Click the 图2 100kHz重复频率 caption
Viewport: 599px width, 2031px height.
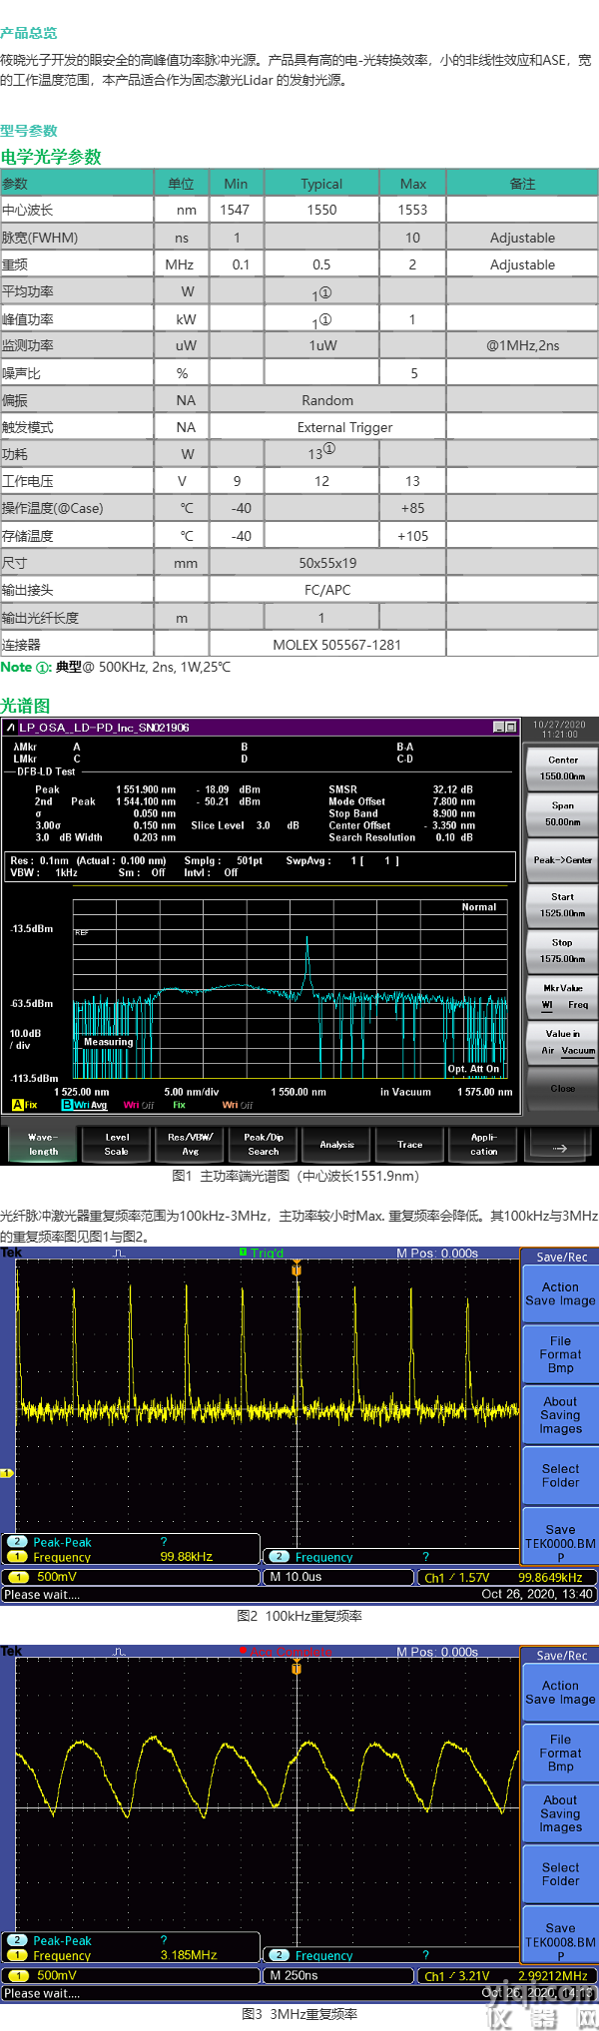(299, 1616)
